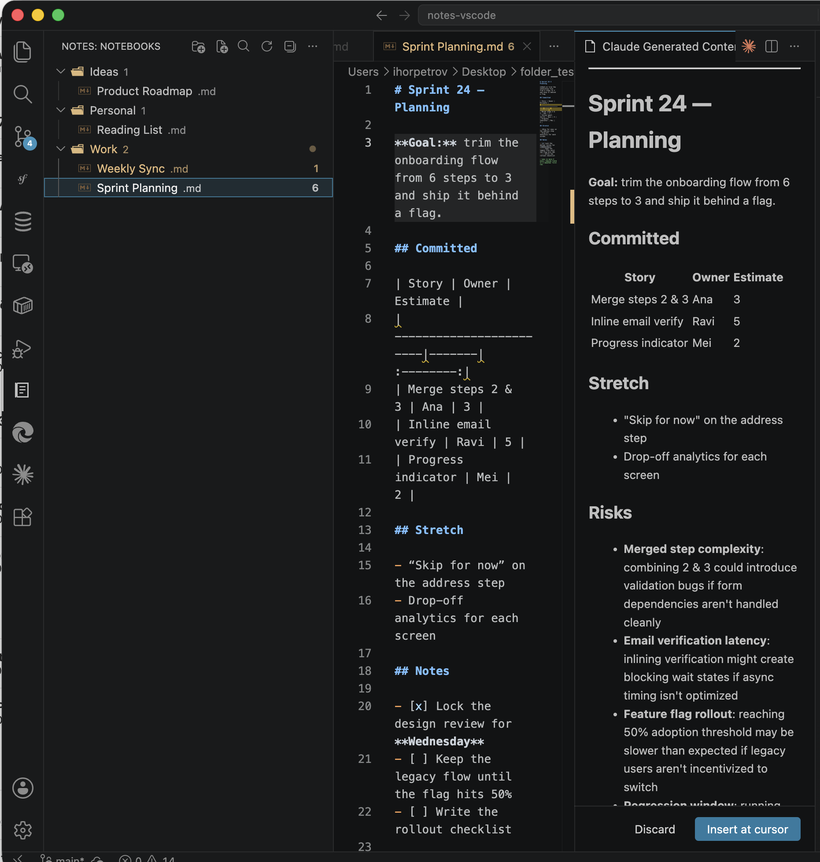Open the Extensions view

coord(22,517)
